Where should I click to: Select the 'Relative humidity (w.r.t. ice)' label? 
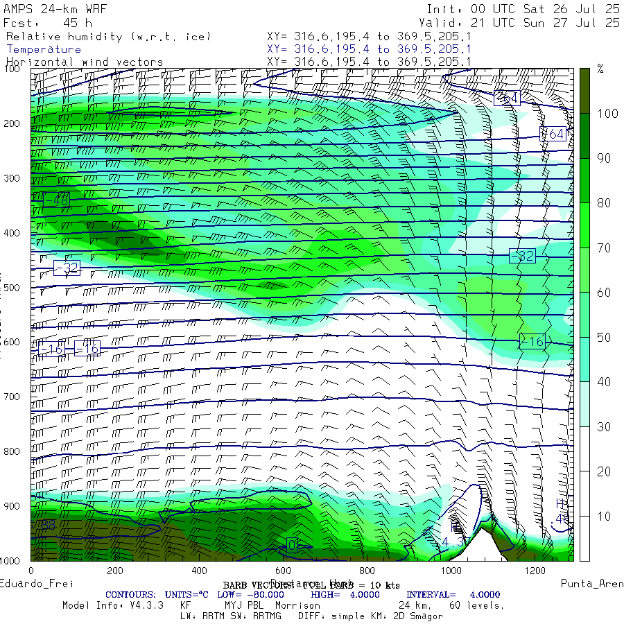pos(108,37)
